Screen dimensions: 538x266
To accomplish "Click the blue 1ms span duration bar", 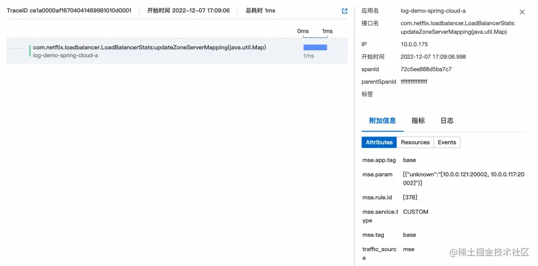I will point(315,47).
